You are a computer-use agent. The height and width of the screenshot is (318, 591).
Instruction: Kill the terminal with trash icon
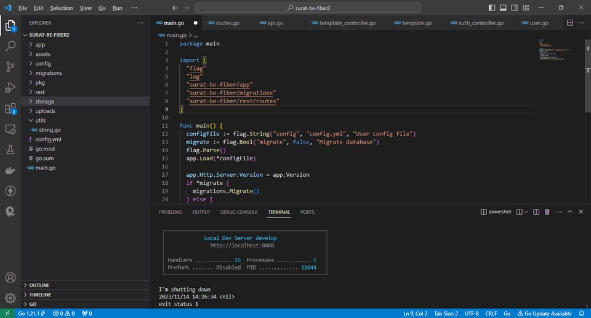pyautogui.click(x=547, y=212)
